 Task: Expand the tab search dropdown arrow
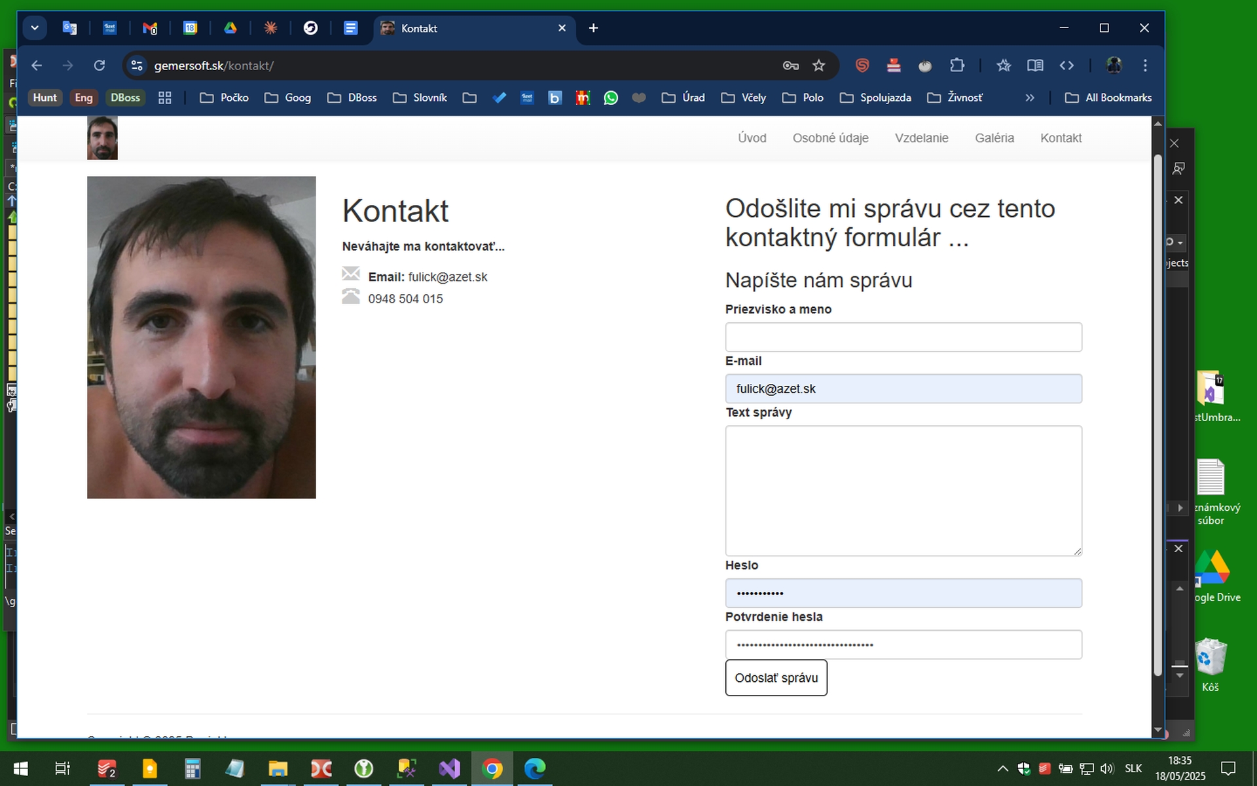[35, 28]
